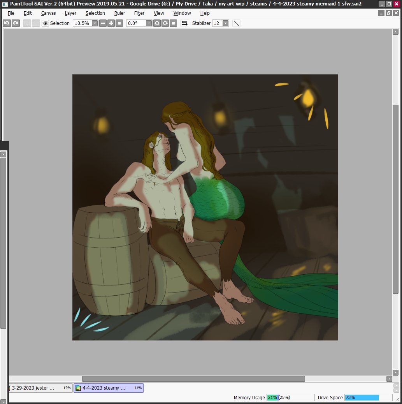402x404 pixels.
Task: Click the Drive Space progress bar
Action: pos(368,397)
